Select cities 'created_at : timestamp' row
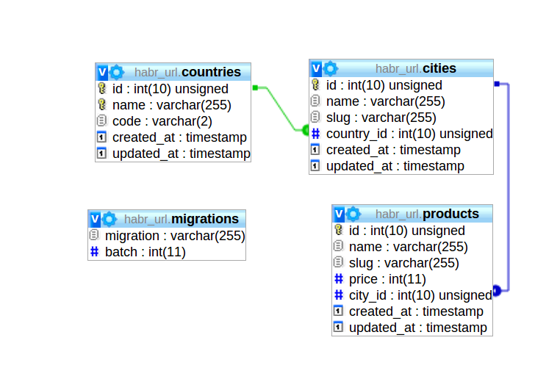 [x=401, y=150]
